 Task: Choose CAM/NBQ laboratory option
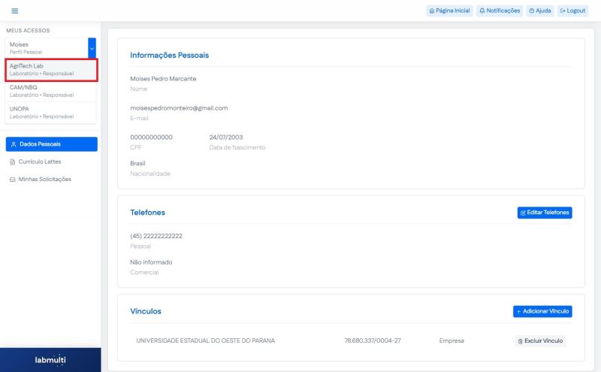click(x=51, y=91)
